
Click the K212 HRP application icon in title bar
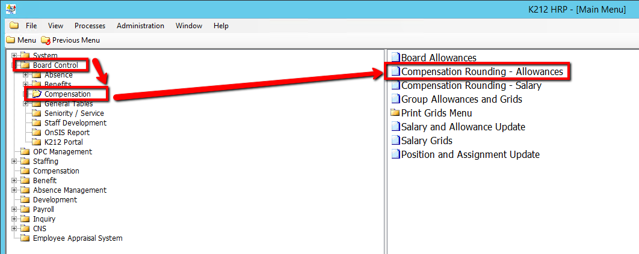click(10, 9)
